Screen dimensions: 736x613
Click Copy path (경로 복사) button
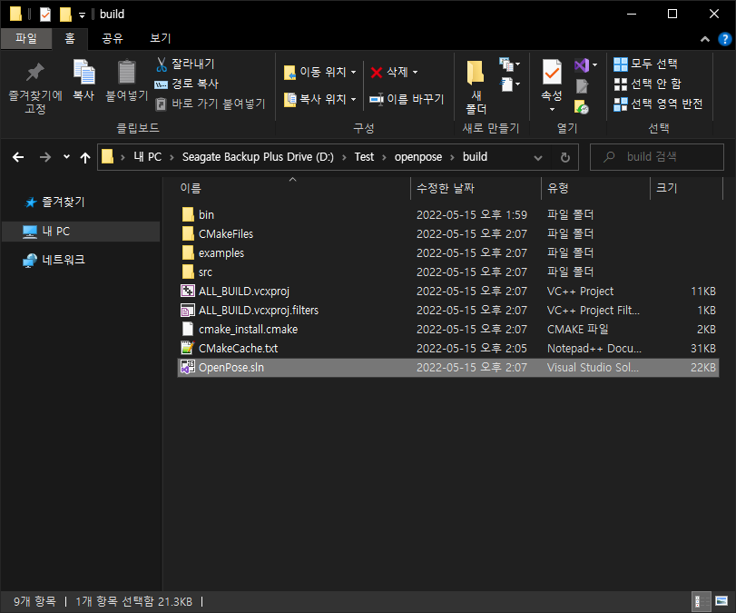(x=187, y=84)
